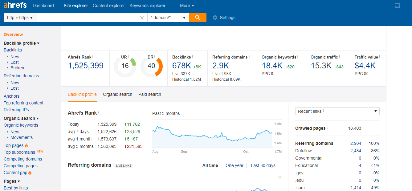Click the URL input field
This screenshot has height=191, width=412.
coord(88,18)
